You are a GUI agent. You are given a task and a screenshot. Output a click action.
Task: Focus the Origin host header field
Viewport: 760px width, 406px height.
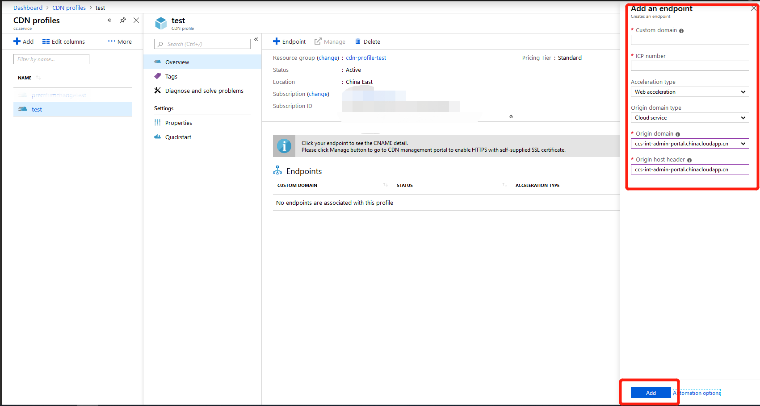click(690, 170)
